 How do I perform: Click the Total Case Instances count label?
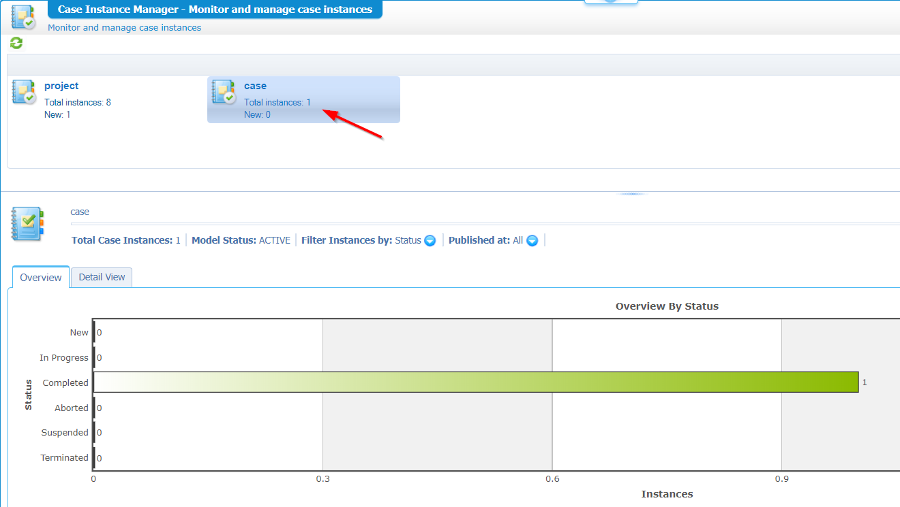(125, 240)
